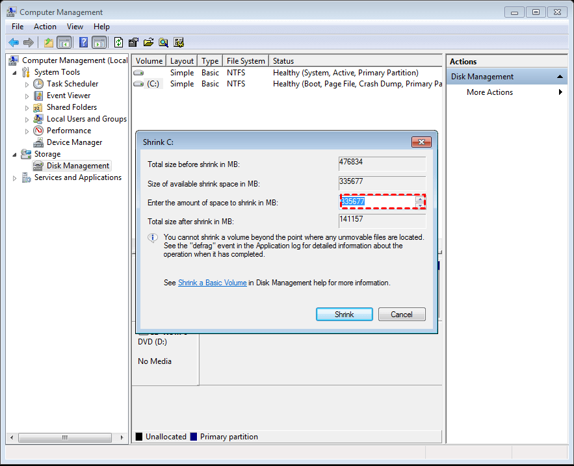Click the Disk Management drive icon in tree
Viewport: 574px width, 466px height.
[x=38, y=166]
